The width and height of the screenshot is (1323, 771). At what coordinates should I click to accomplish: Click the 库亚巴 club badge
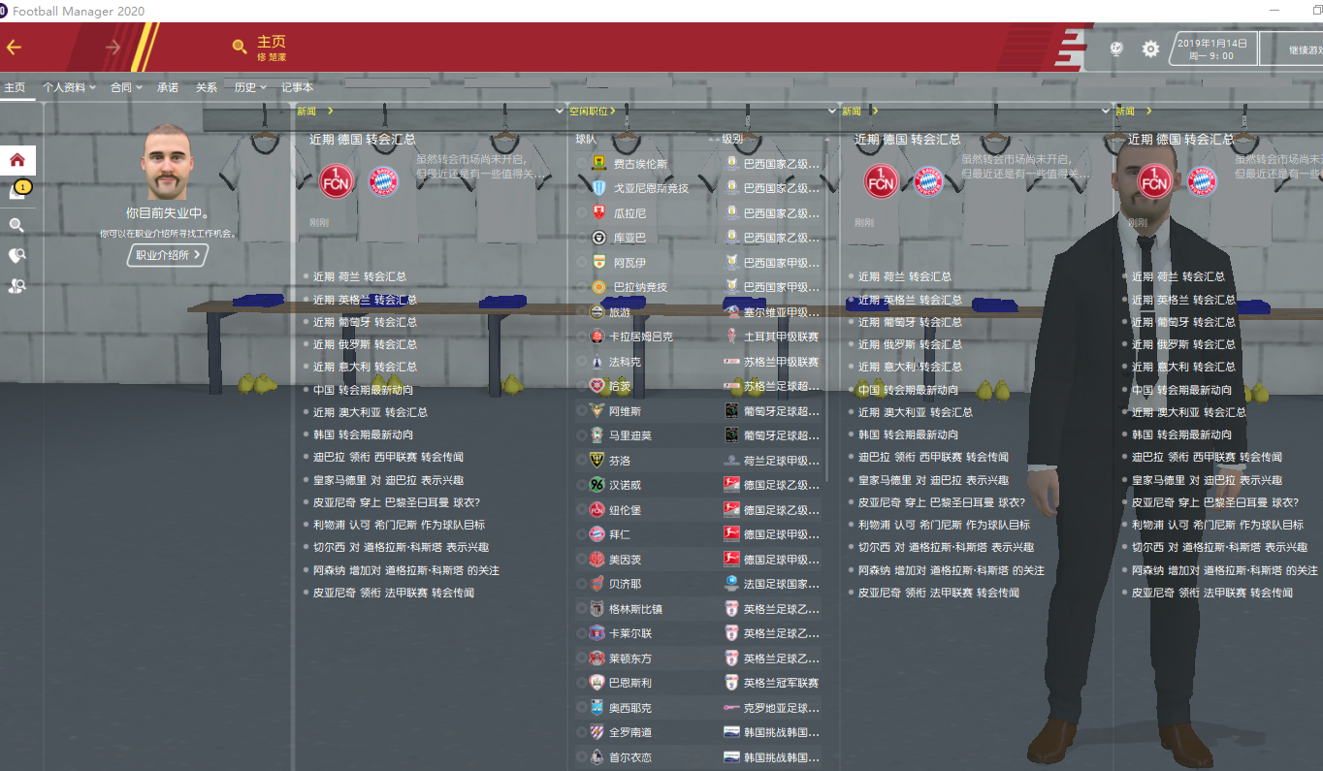[598, 238]
